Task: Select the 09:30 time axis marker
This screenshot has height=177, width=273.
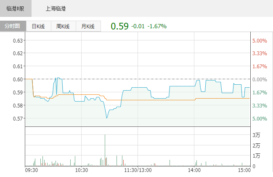Action: click(32, 170)
